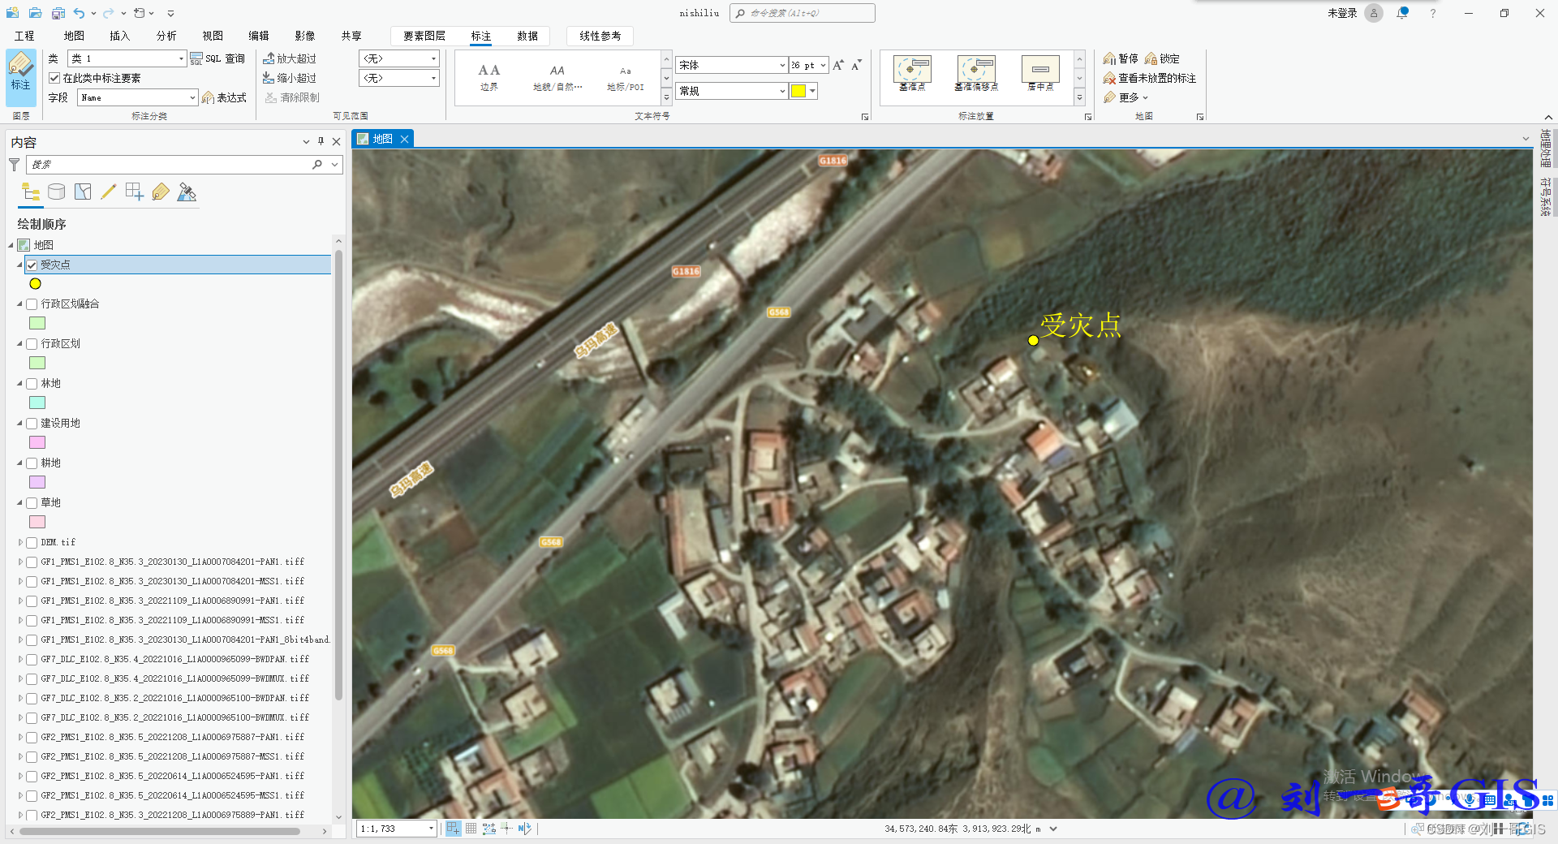The width and height of the screenshot is (1558, 844).
Task: Click the command search box at top
Action: [x=803, y=13]
